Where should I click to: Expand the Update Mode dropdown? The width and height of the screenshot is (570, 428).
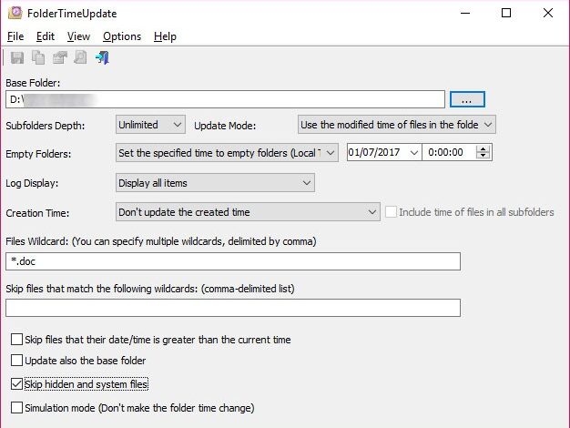tap(397, 125)
